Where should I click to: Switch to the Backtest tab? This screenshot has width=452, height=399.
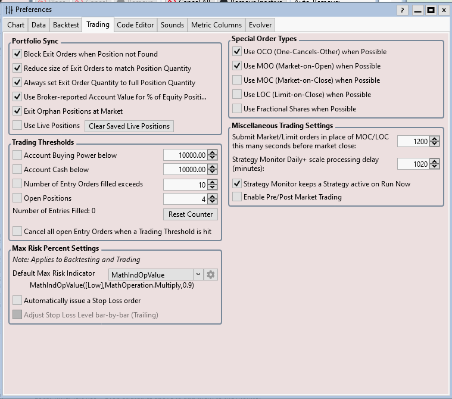pos(66,25)
